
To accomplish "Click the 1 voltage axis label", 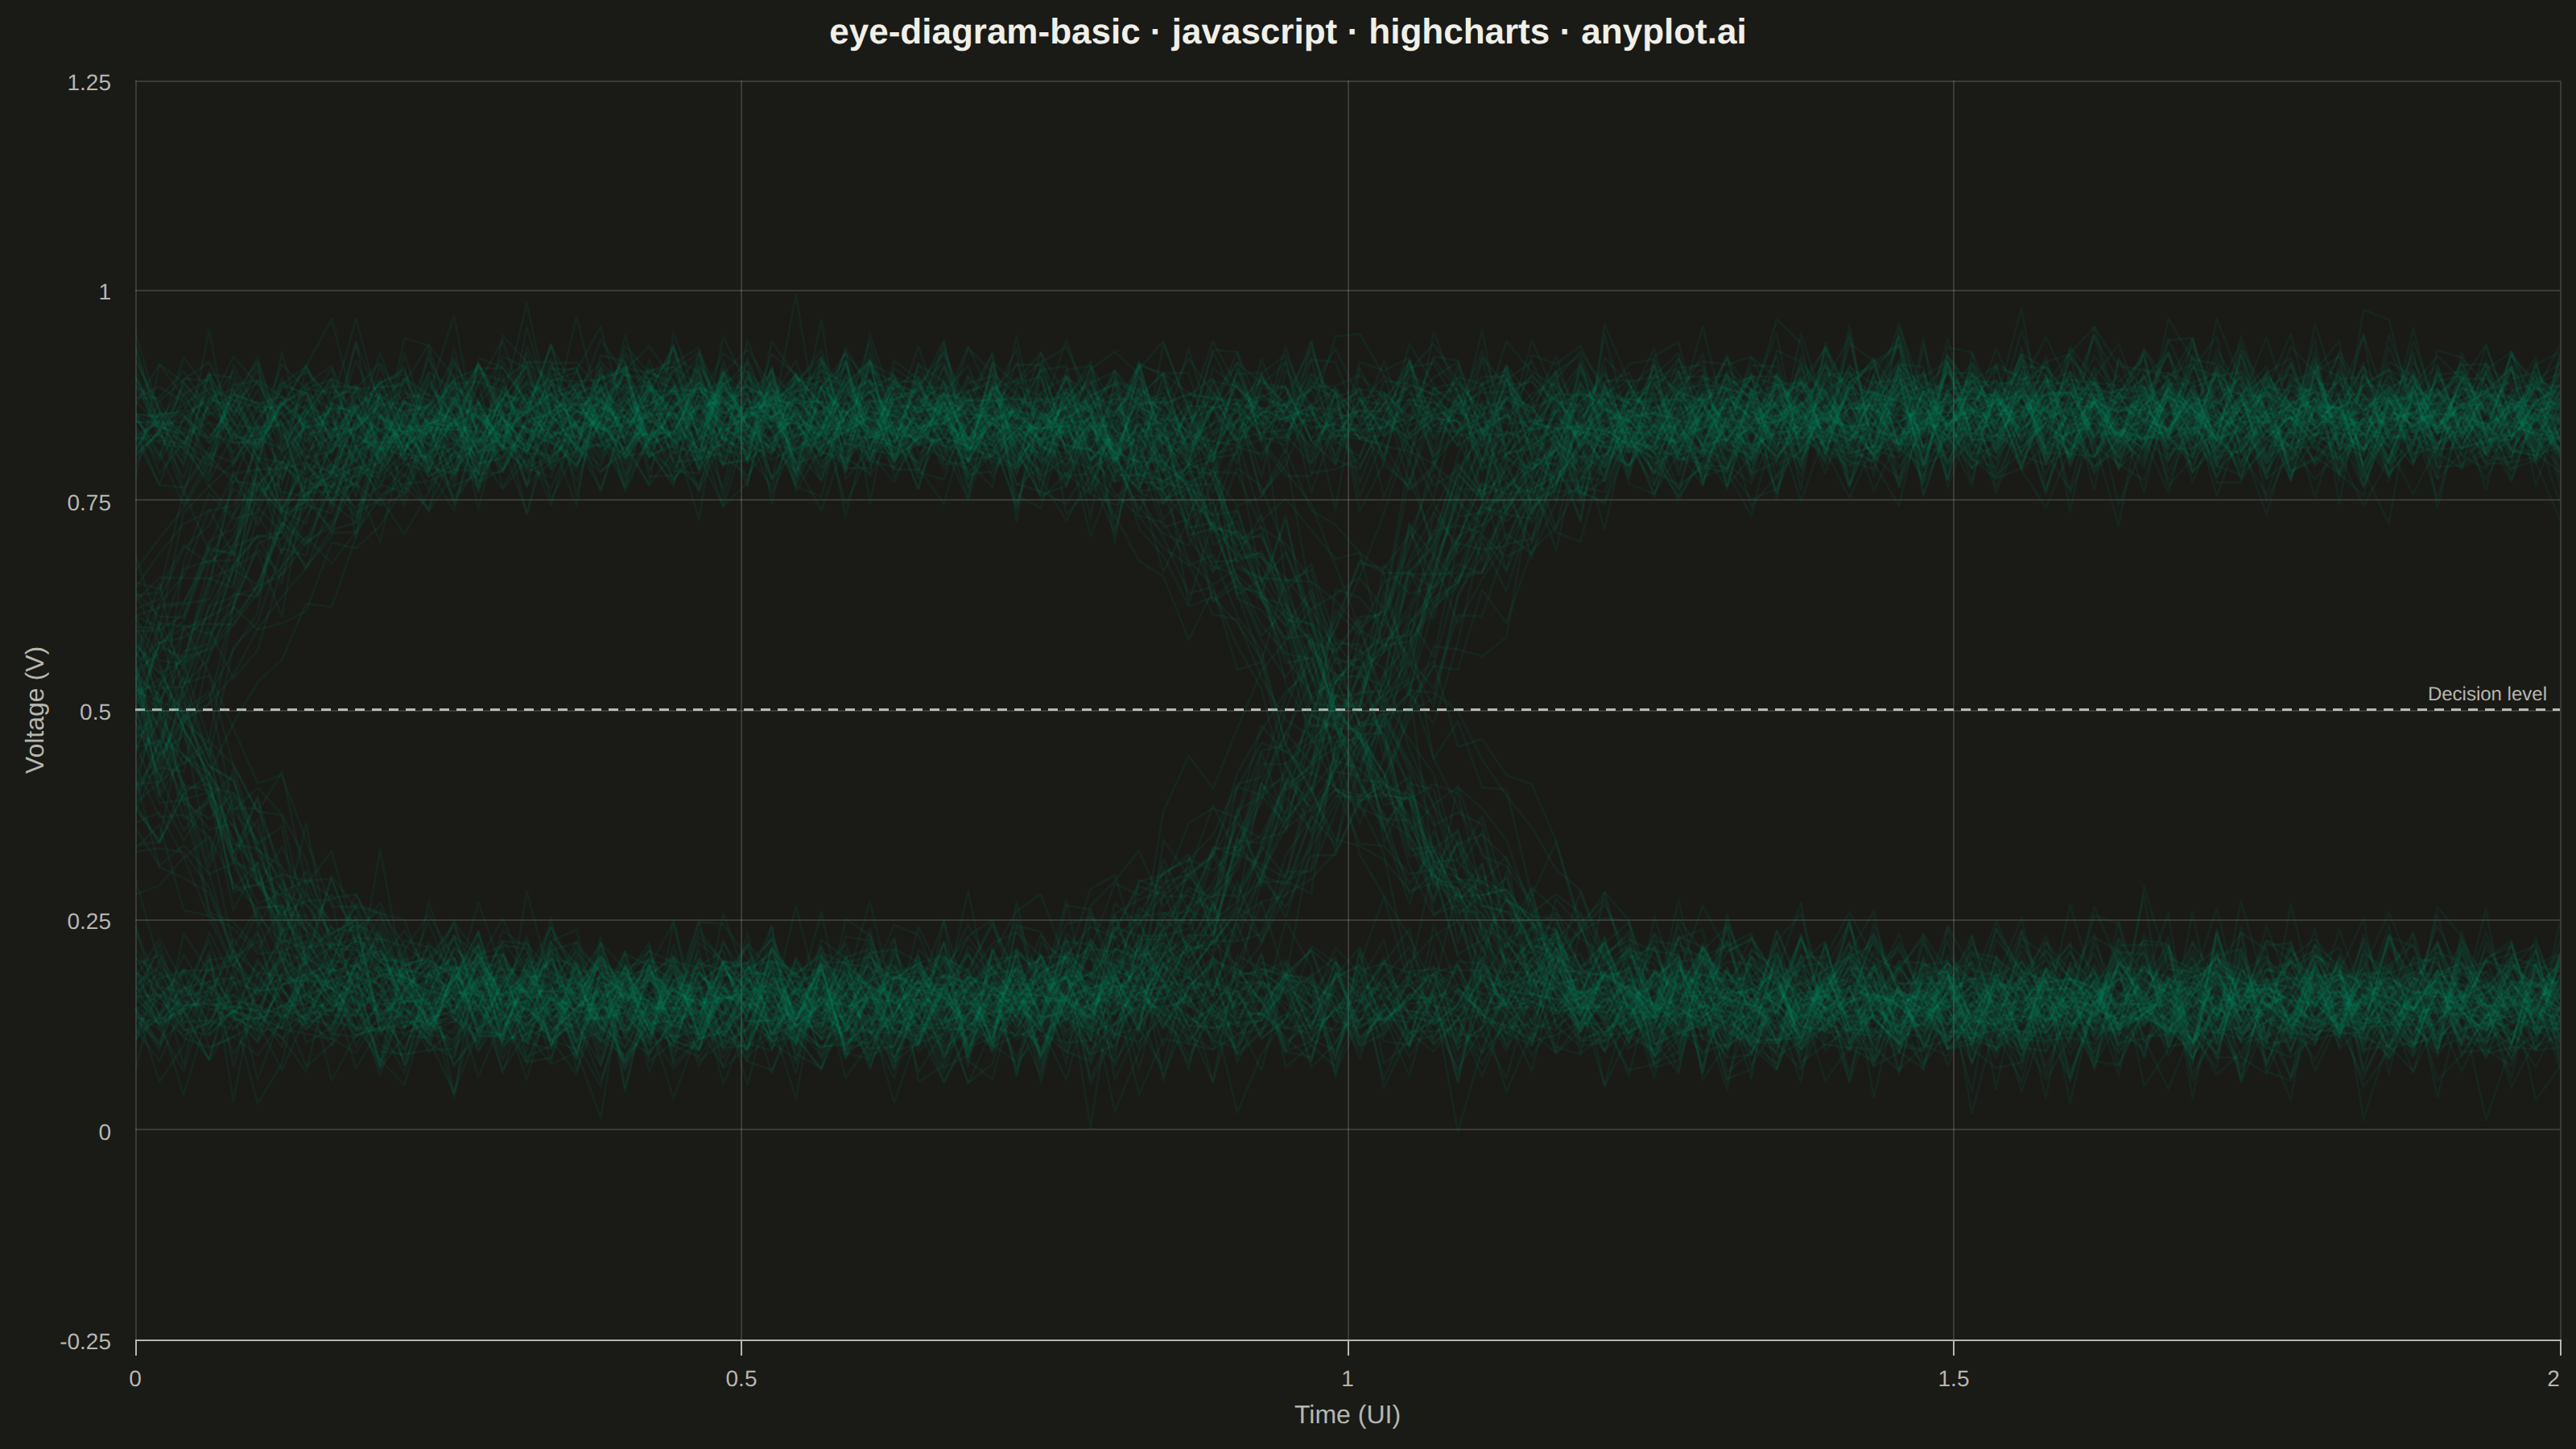I will point(104,293).
